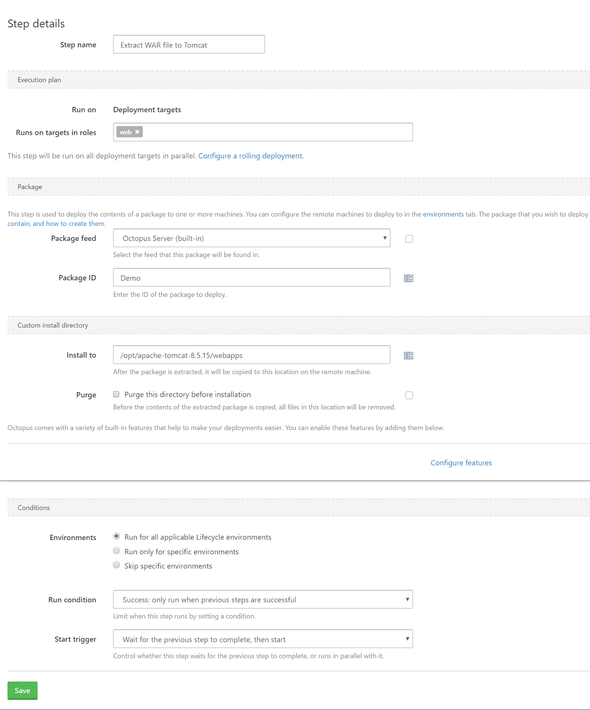Enable Purge this directory before installation
Image resolution: width=590 pixels, height=710 pixels.
pos(116,394)
